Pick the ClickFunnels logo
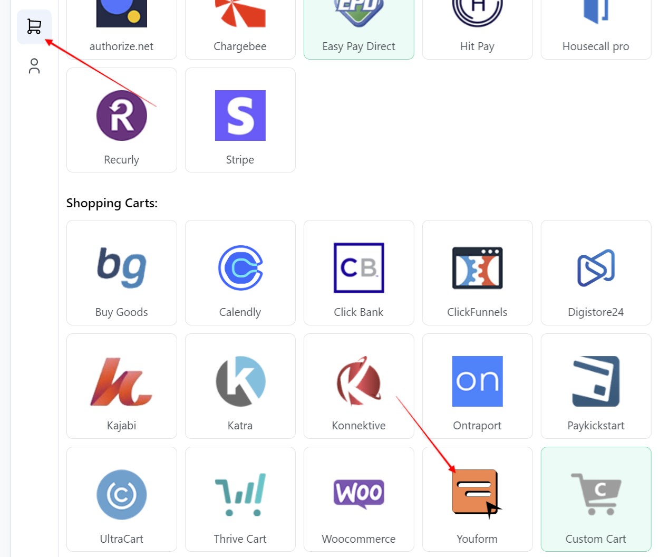The width and height of the screenshot is (659, 557). pyautogui.click(x=478, y=268)
